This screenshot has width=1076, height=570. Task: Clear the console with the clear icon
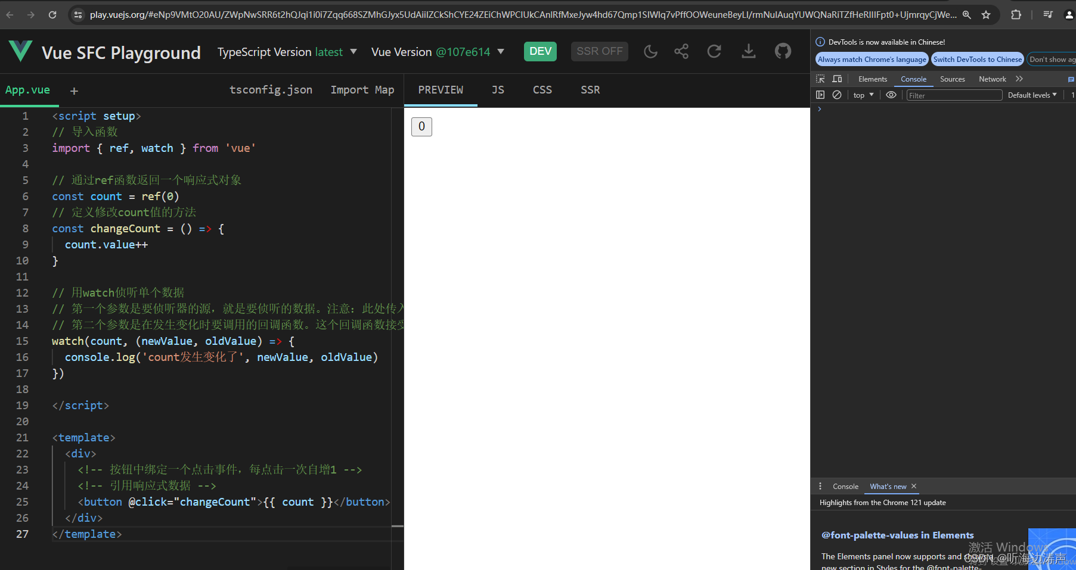(x=837, y=95)
